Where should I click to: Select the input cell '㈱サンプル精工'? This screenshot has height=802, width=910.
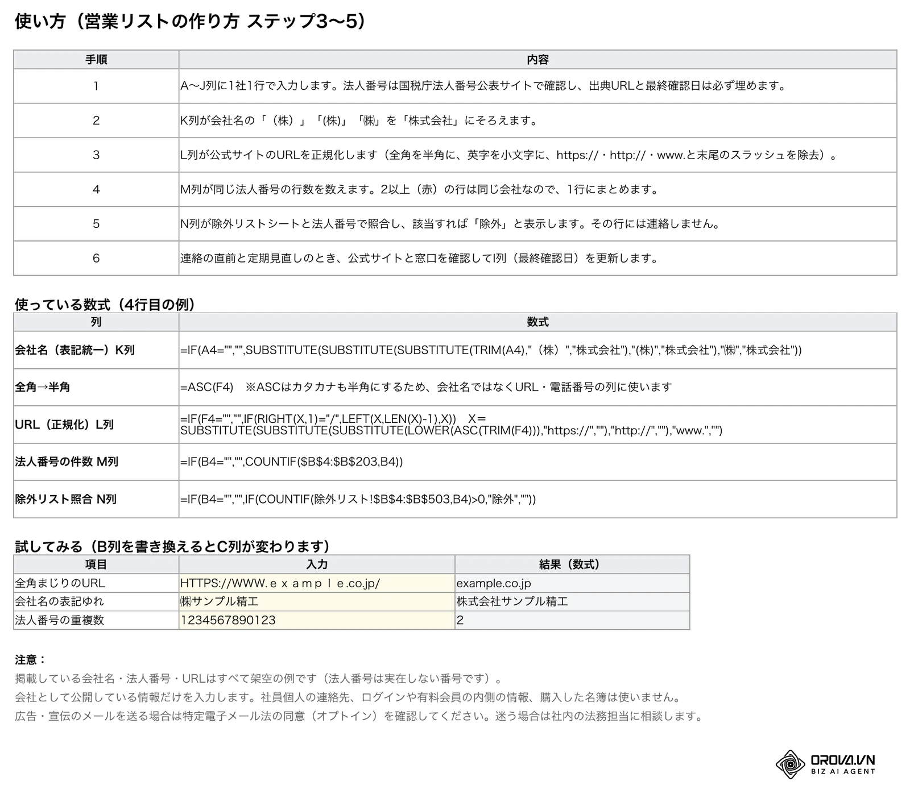[317, 601]
